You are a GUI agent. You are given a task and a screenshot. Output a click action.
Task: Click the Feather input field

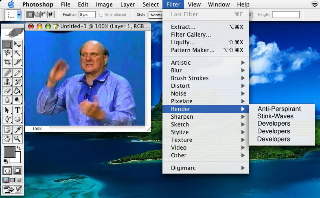pos(87,15)
